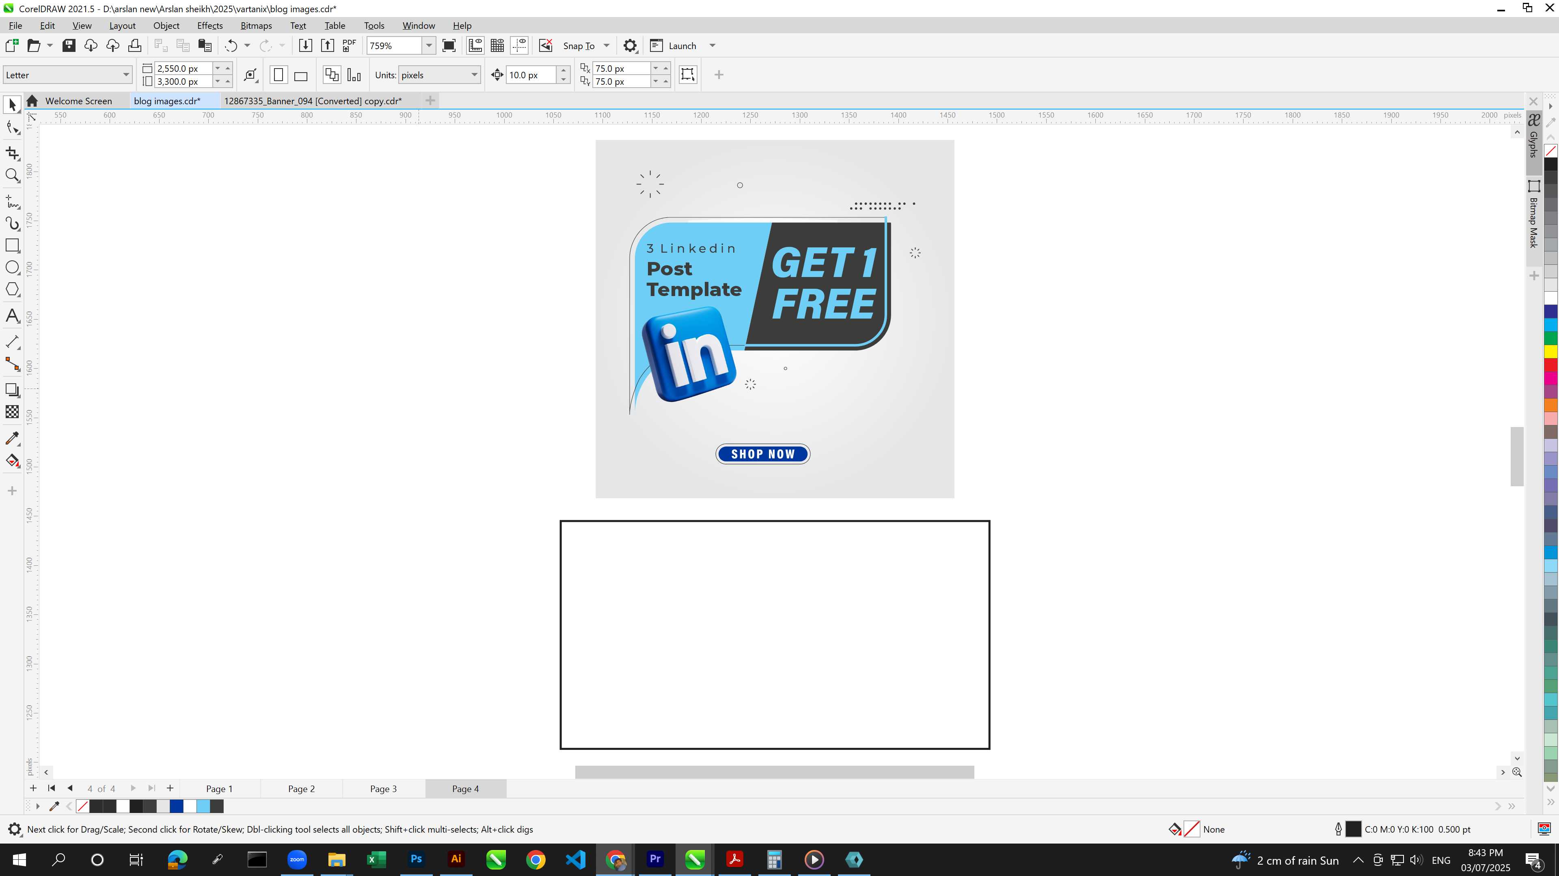Viewport: 1559px width, 876px height.
Task: Open page width dropdown arrow
Action: coord(218,68)
